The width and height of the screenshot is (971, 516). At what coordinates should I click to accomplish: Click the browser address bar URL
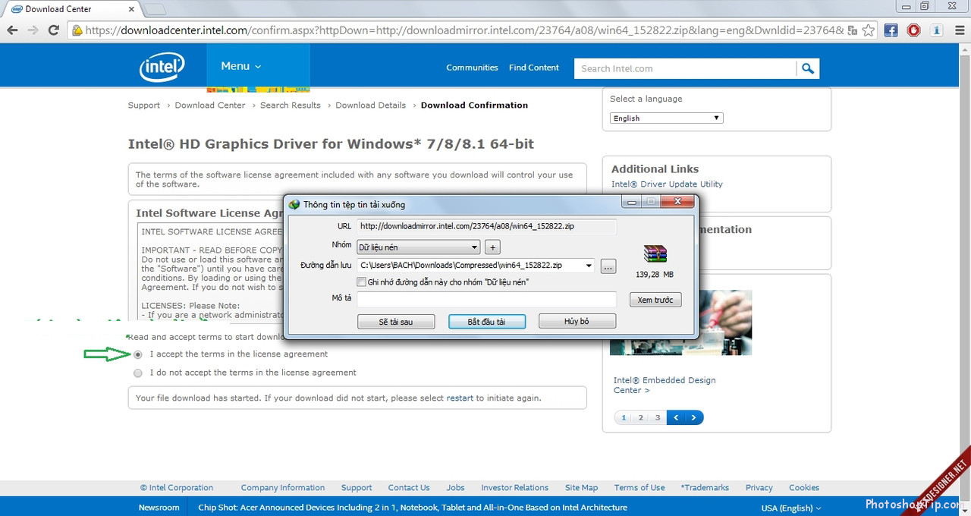464,30
